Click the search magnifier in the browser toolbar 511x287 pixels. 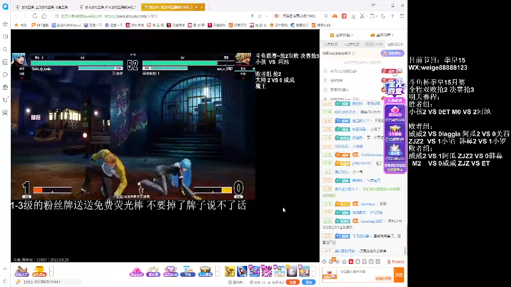tap(326, 16)
